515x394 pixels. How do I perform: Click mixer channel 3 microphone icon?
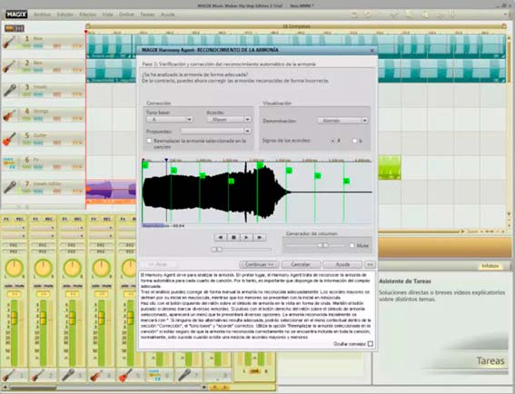point(67,375)
